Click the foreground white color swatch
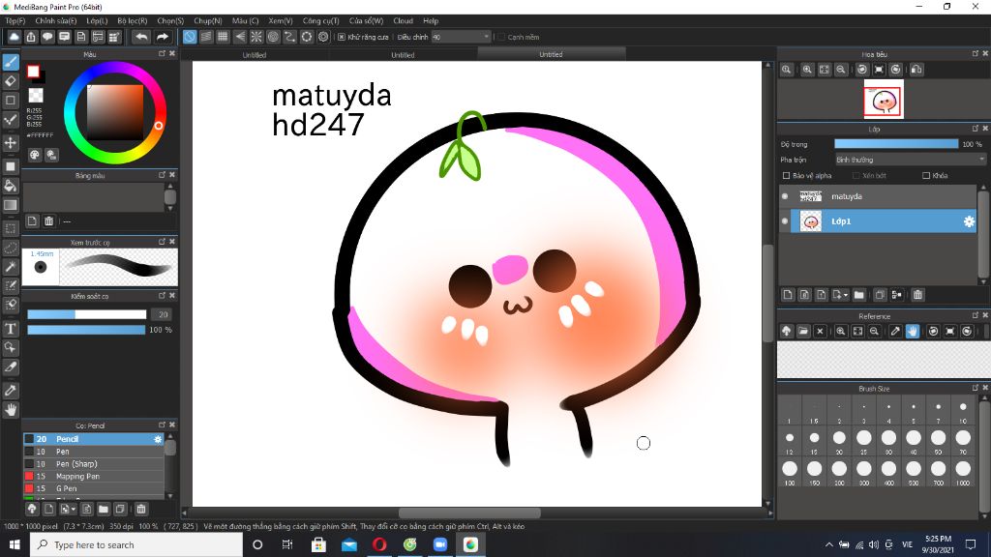 coord(33,72)
